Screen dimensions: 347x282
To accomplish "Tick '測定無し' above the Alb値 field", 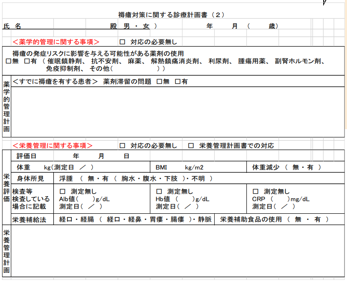I will click(x=63, y=192).
